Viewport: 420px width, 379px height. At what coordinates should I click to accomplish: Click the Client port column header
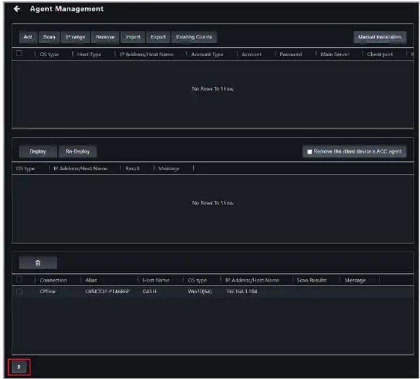pyautogui.click(x=380, y=54)
